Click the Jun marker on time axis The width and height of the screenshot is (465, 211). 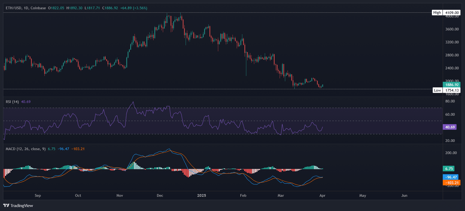404,195
